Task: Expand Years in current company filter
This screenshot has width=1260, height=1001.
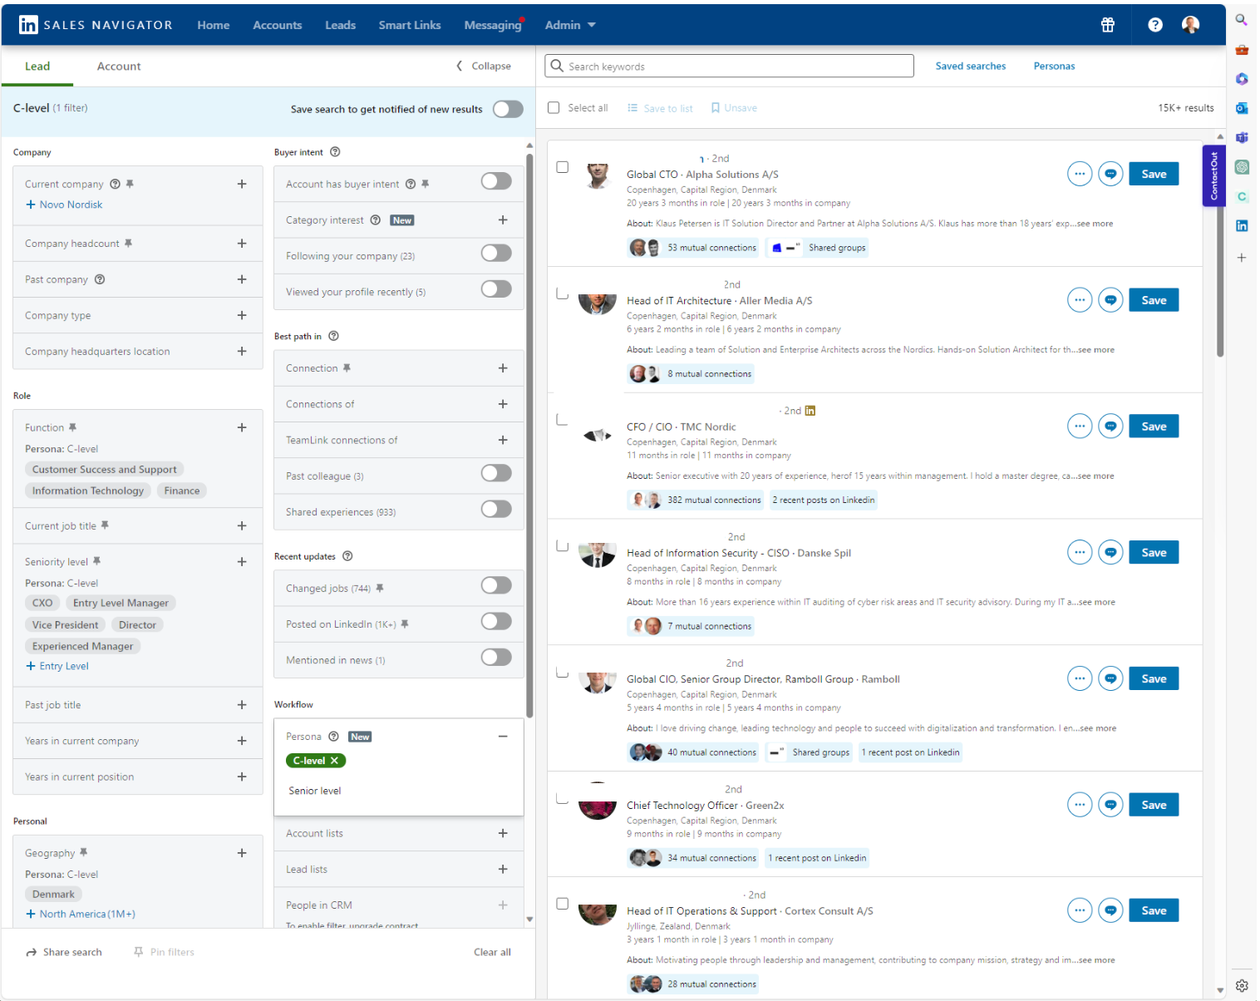Action: [x=242, y=741]
